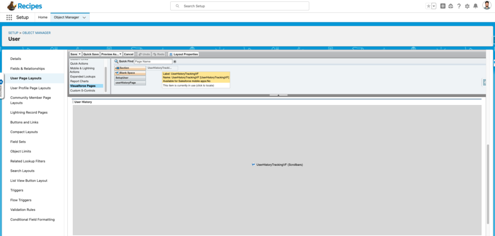495x236 pixels.
Task: Open the user profile avatar
Action: (486, 6)
